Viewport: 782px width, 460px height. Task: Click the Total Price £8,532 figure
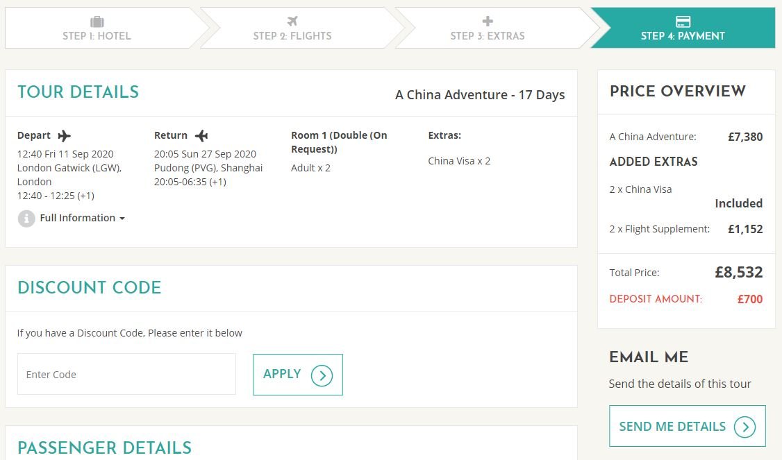tap(739, 272)
